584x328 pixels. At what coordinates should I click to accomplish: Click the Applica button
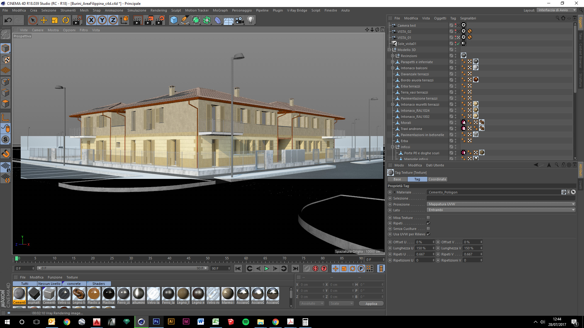[371, 304]
